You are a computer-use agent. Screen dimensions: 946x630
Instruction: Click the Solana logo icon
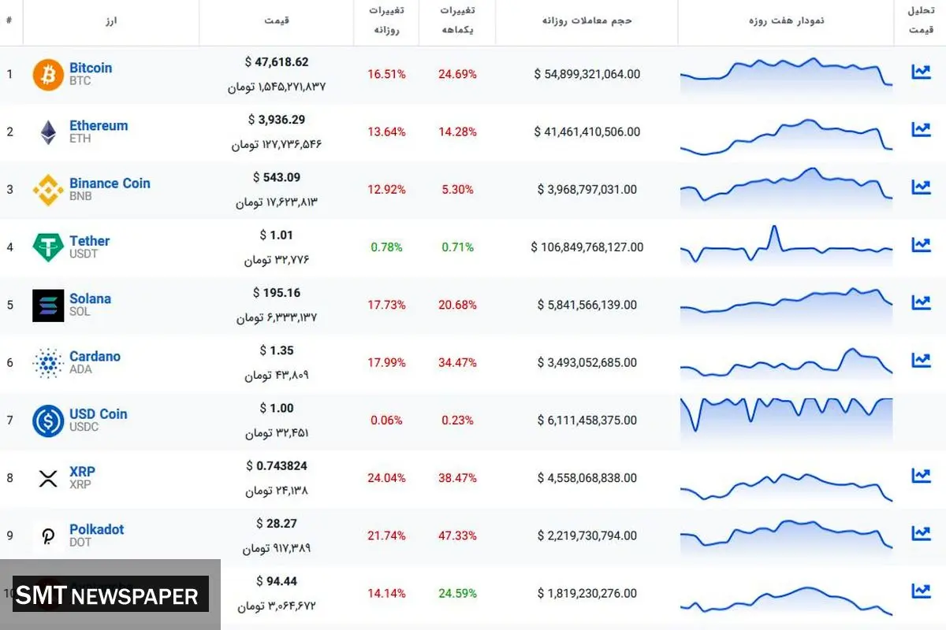pyautogui.click(x=48, y=306)
